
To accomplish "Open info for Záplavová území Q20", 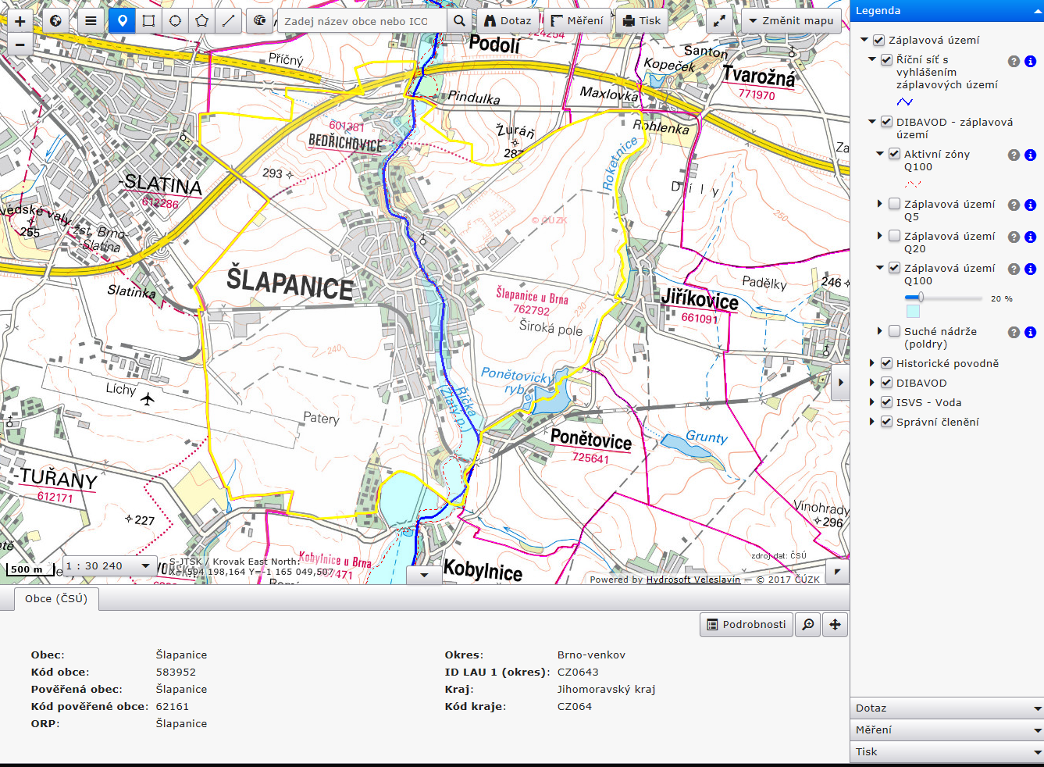I will coord(1030,237).
